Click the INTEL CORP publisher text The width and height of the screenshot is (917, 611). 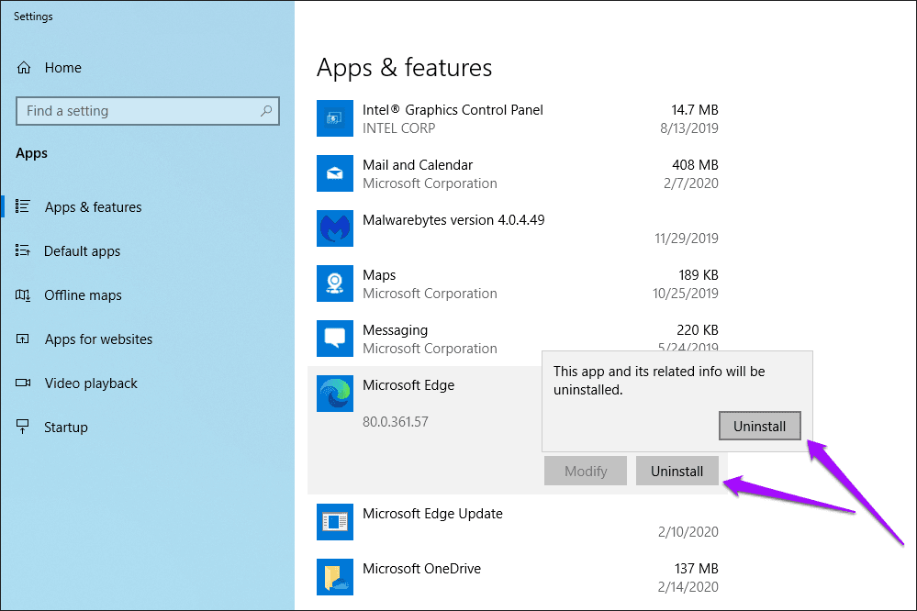399,128
